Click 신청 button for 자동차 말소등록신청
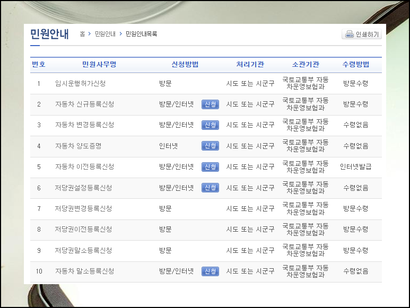The width and height of the screenshot is (410, 308). [210, 271]
